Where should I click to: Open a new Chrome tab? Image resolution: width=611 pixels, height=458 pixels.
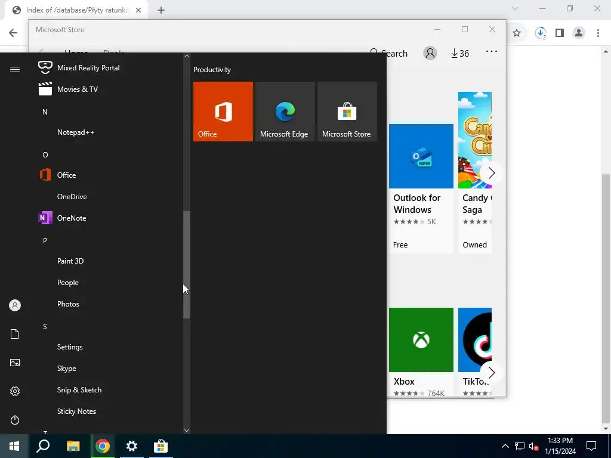[161, 11]
